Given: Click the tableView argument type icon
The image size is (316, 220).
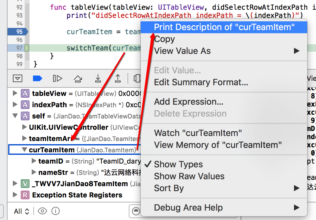Looking at the screenshot, I should 25,93.
